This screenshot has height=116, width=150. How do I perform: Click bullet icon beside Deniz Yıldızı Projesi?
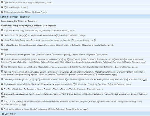tap(2, 35)
